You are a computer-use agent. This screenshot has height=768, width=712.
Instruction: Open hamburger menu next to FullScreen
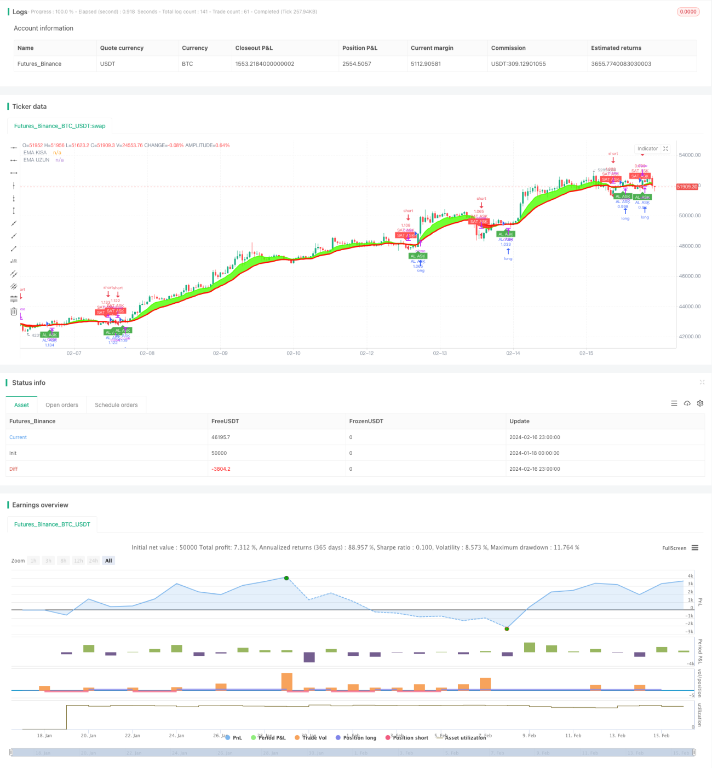click(x=695, y=548)
